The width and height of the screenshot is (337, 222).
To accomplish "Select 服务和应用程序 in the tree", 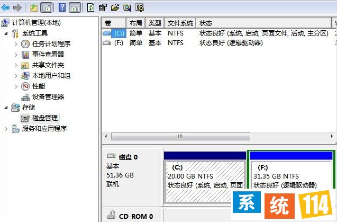I will tap(44, 129).
